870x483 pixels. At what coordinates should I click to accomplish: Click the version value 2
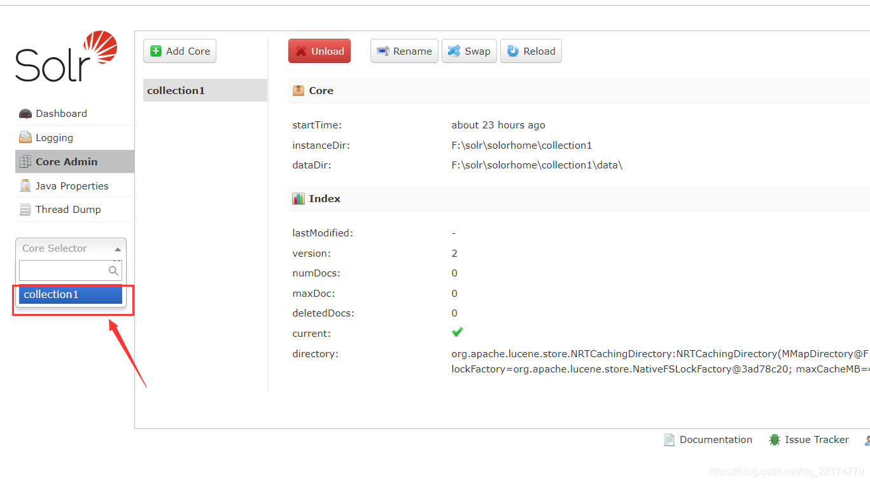tap(454, 254)
